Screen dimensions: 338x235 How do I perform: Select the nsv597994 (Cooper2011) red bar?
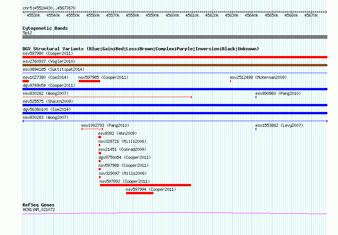[140, 193]
